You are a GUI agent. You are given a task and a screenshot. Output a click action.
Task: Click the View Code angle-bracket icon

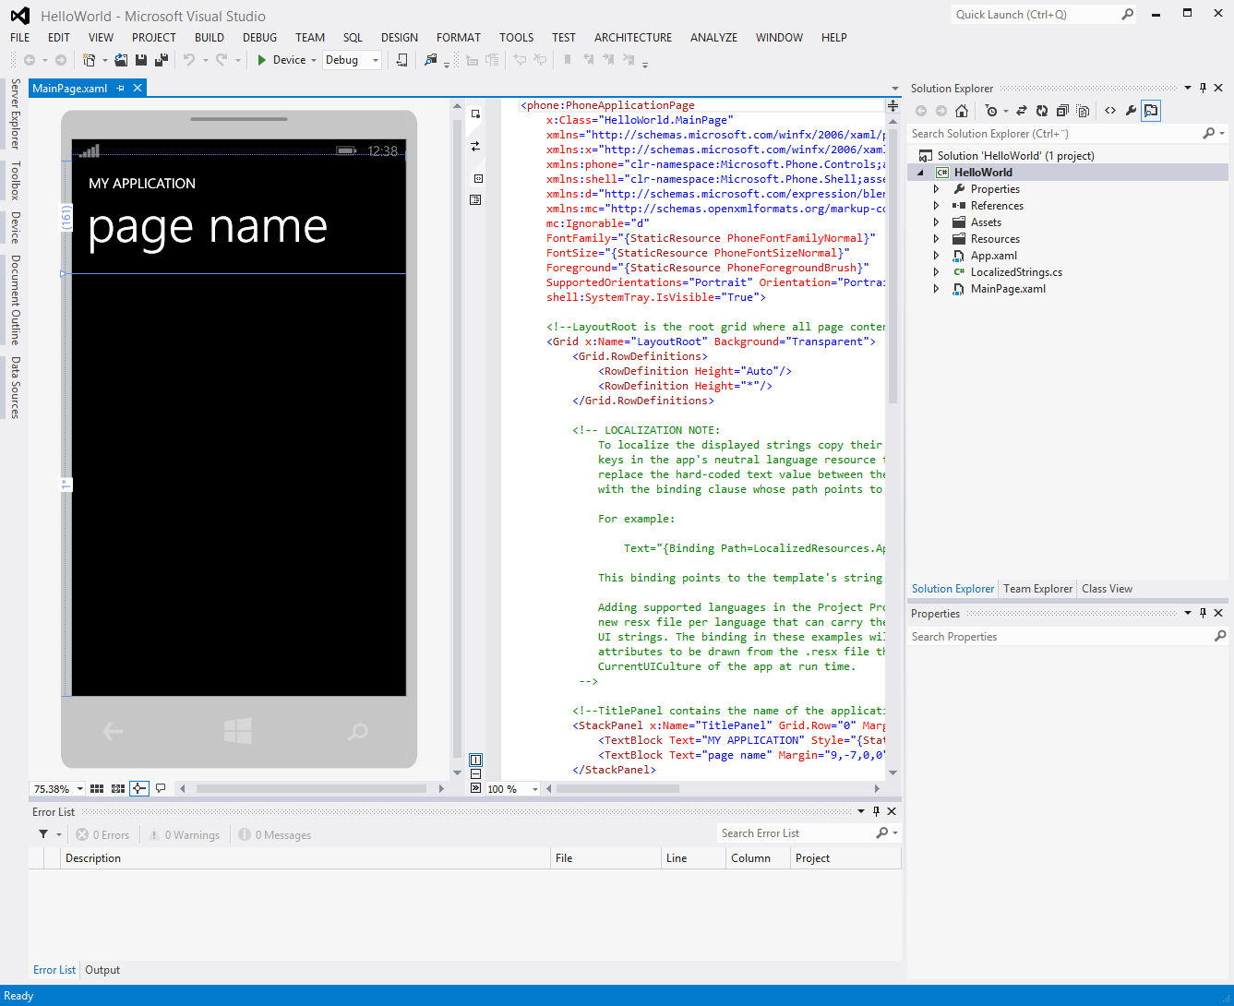1110,111
